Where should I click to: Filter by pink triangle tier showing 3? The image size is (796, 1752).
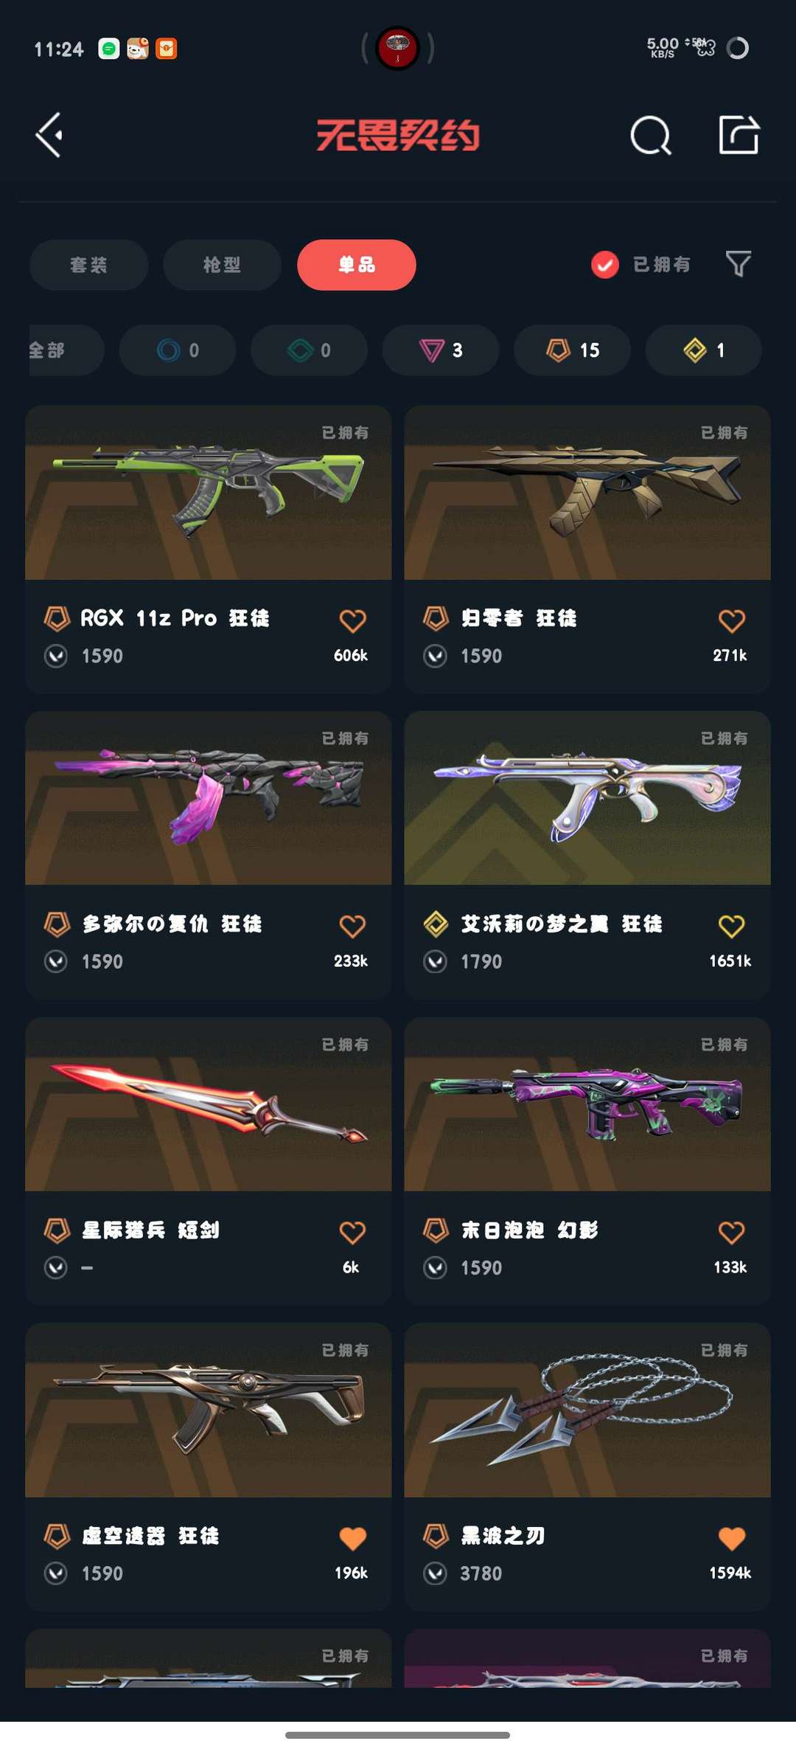(x=441, y=350)
